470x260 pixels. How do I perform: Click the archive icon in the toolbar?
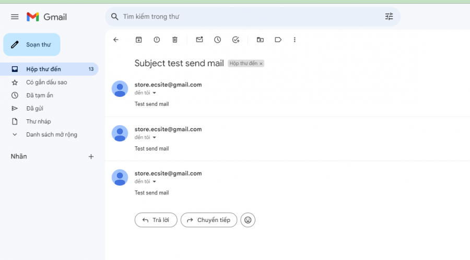coord(138,40)
